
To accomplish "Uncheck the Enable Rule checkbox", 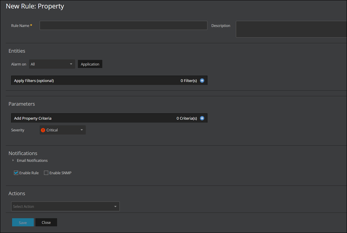I will click(16, 173).
